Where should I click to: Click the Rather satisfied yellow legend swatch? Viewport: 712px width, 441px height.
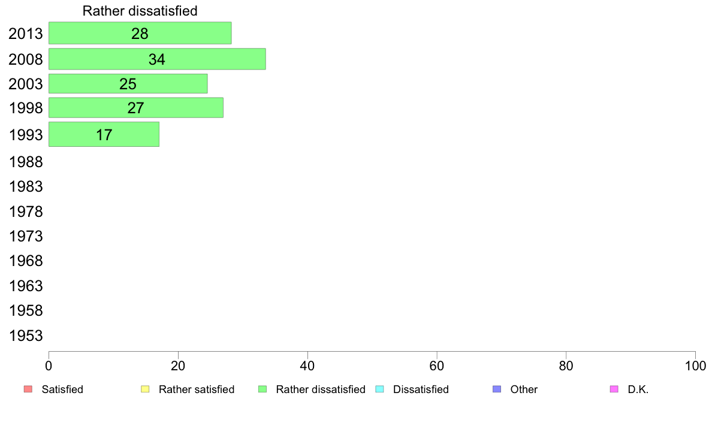click(145, 389)
